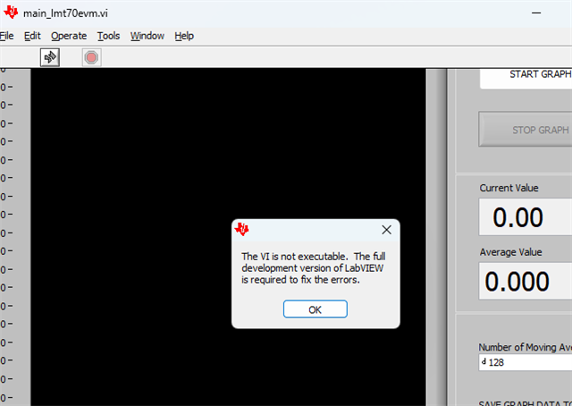Open the Window menu

click(x=147, y=36)
